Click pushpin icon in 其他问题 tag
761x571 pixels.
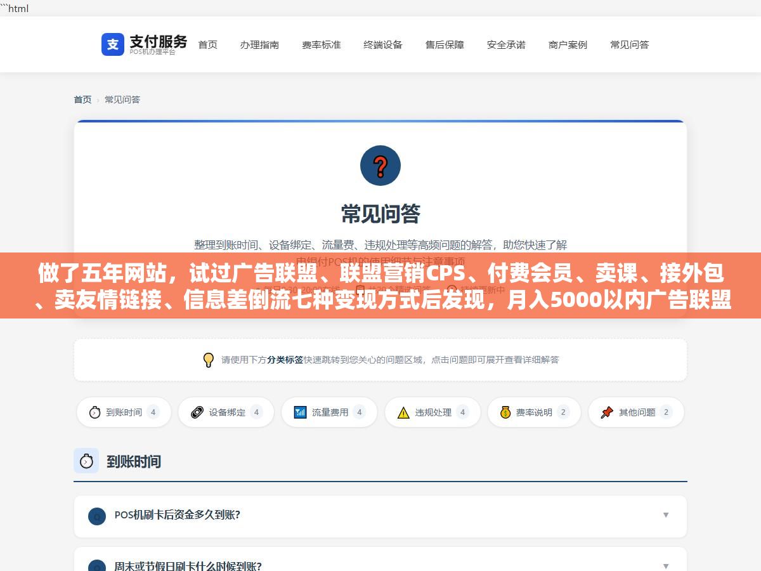(607, 412)
